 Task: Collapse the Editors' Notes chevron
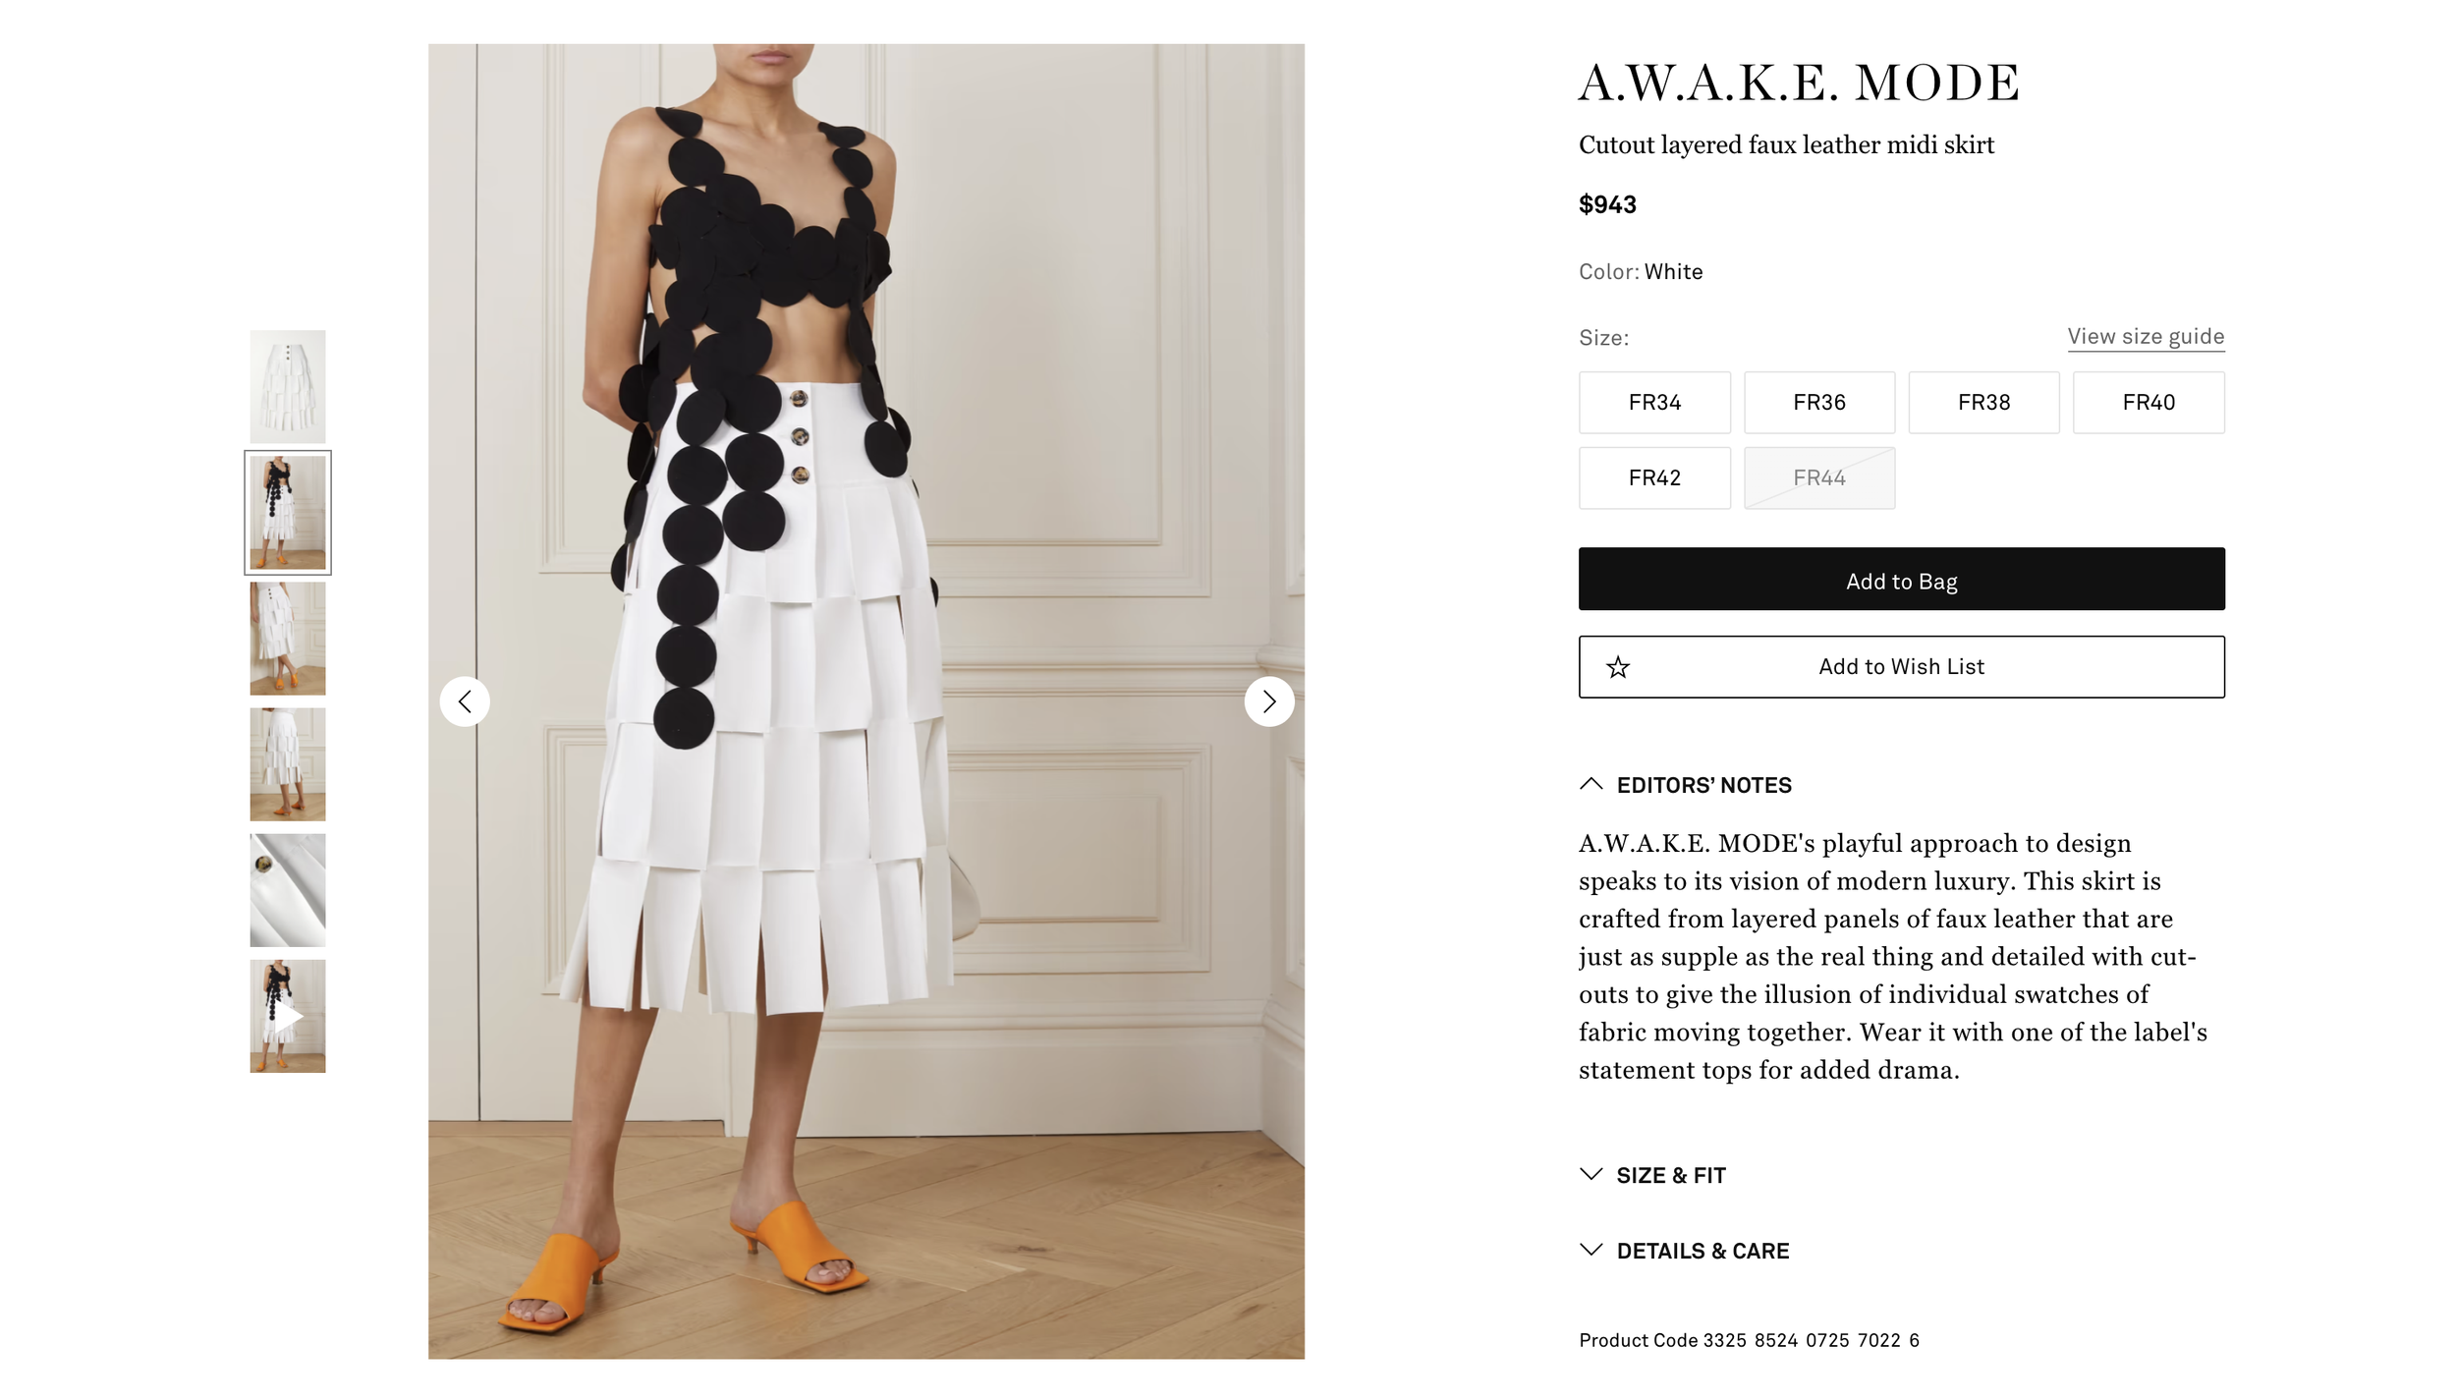tap(1591, 784)
